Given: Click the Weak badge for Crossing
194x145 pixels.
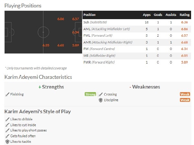Looking at the screenshot, I should click(x=185, y=94).
